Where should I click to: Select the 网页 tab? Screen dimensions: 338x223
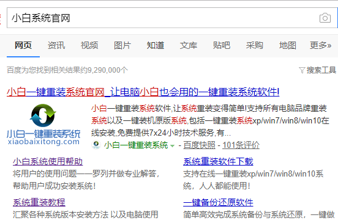tap(23, 45)
